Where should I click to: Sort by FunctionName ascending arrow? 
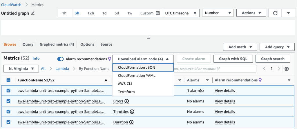click(x=106, y=80)
